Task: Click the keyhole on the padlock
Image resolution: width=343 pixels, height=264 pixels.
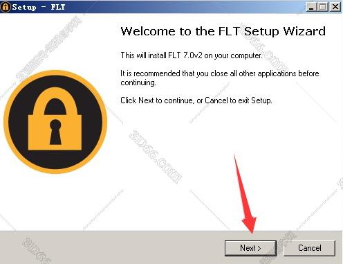Action: (55, 132)
